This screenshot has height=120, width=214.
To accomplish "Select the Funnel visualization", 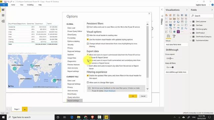I will click(x=174, y=25).
